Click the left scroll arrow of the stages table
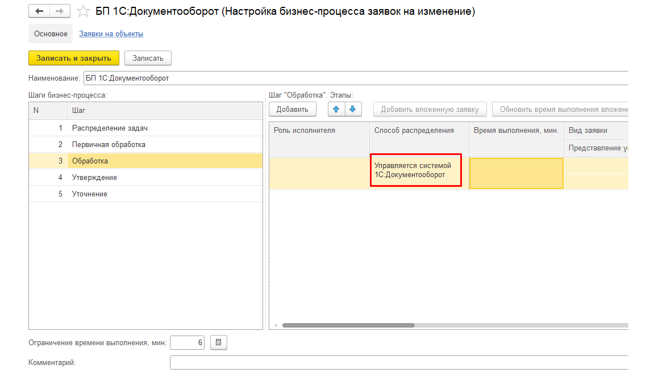This screenshot has height=373, width=650. coord(276,325)
